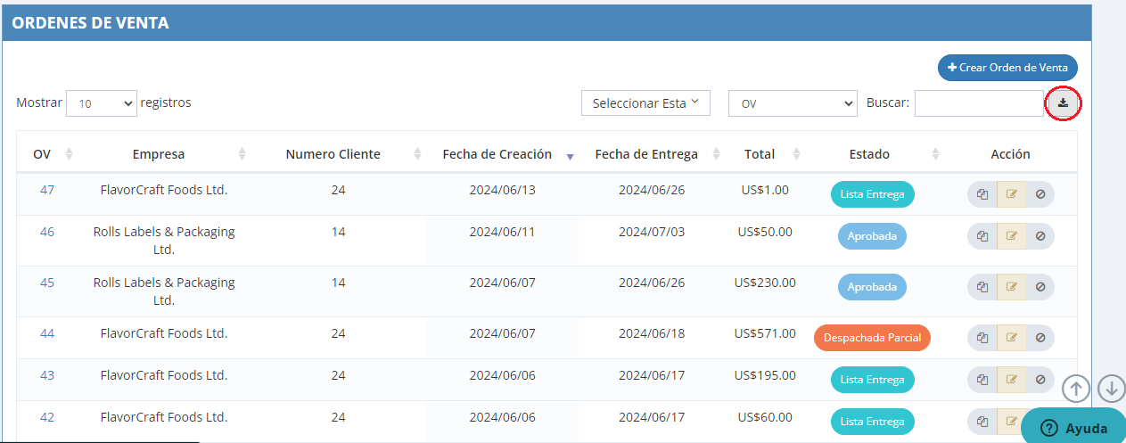Copy sales order 42

pyautogui.click(x=982, y=422)
